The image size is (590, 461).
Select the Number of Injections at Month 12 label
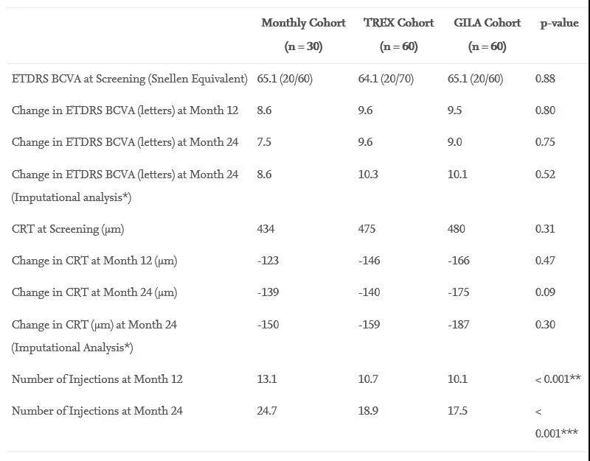[97, 379]
